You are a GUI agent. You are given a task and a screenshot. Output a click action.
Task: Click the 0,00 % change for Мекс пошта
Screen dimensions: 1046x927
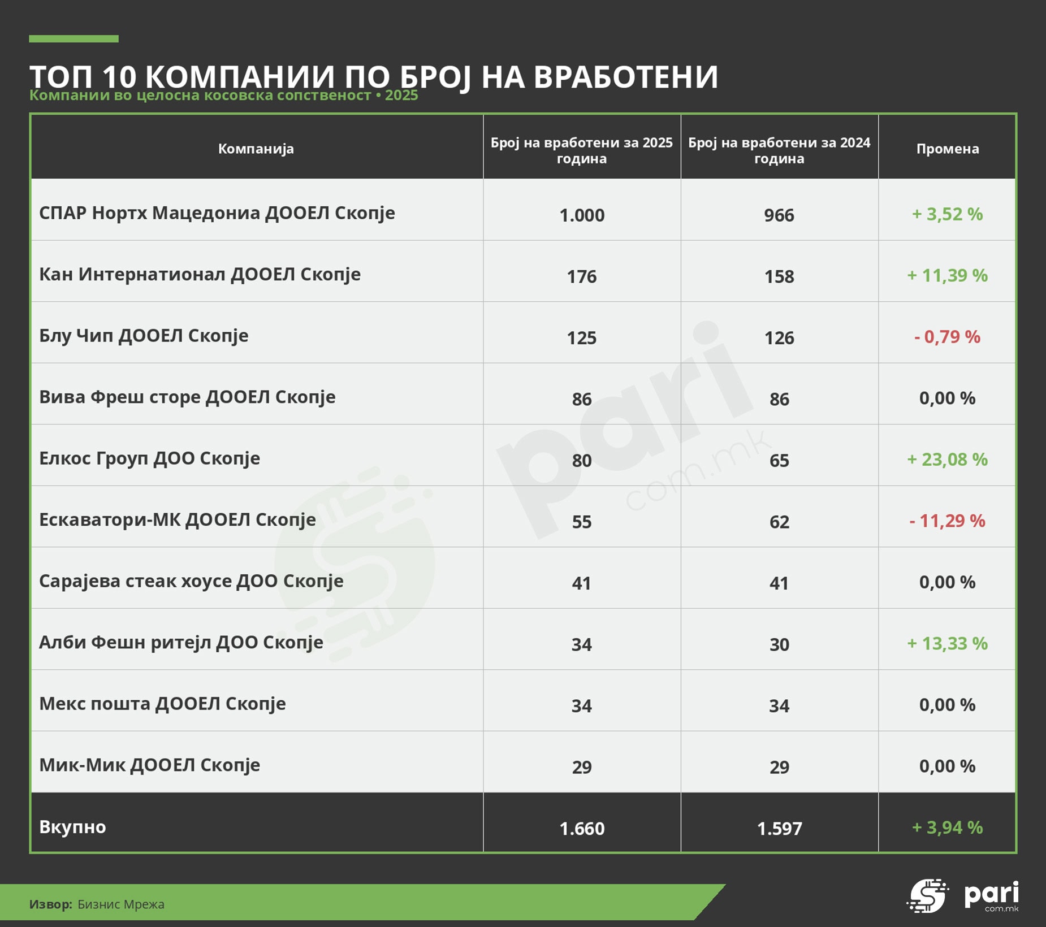pos(948,705)
